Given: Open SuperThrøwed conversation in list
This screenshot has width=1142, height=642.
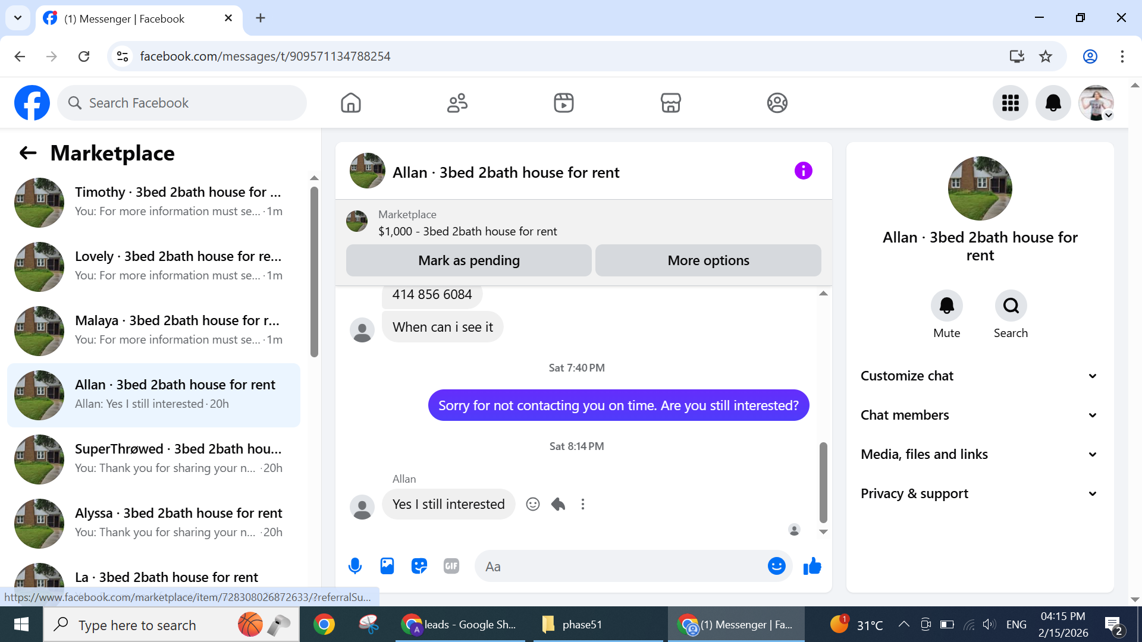Looking at the screenshot, I should tap(154, 459).
